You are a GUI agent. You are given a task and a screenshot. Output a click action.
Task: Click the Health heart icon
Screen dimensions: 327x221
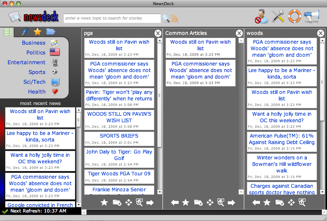[x=55, y=92]
